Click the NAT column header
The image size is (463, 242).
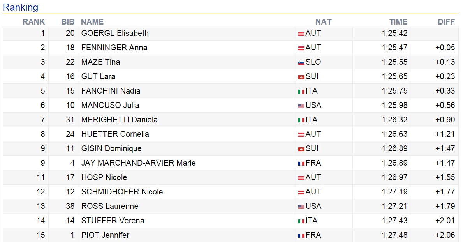(323, 22)
